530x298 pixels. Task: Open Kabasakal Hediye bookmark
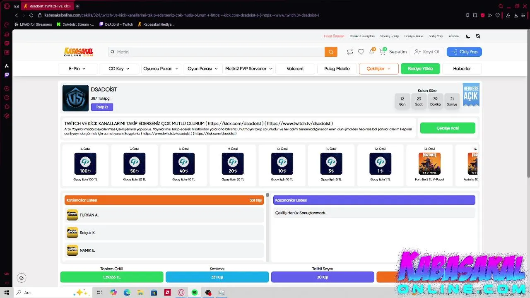click(156, 24)
